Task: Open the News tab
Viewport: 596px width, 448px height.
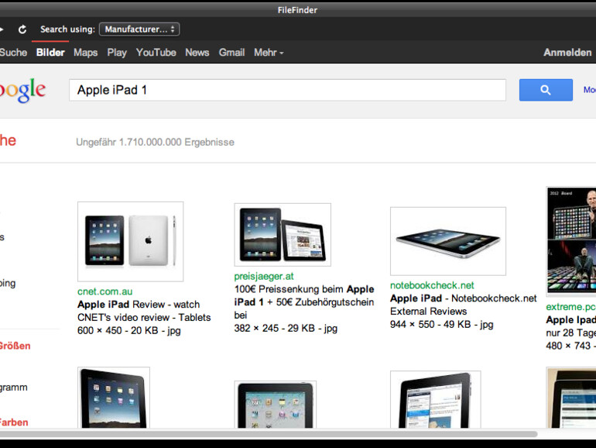Action: (x=197, y=53)
